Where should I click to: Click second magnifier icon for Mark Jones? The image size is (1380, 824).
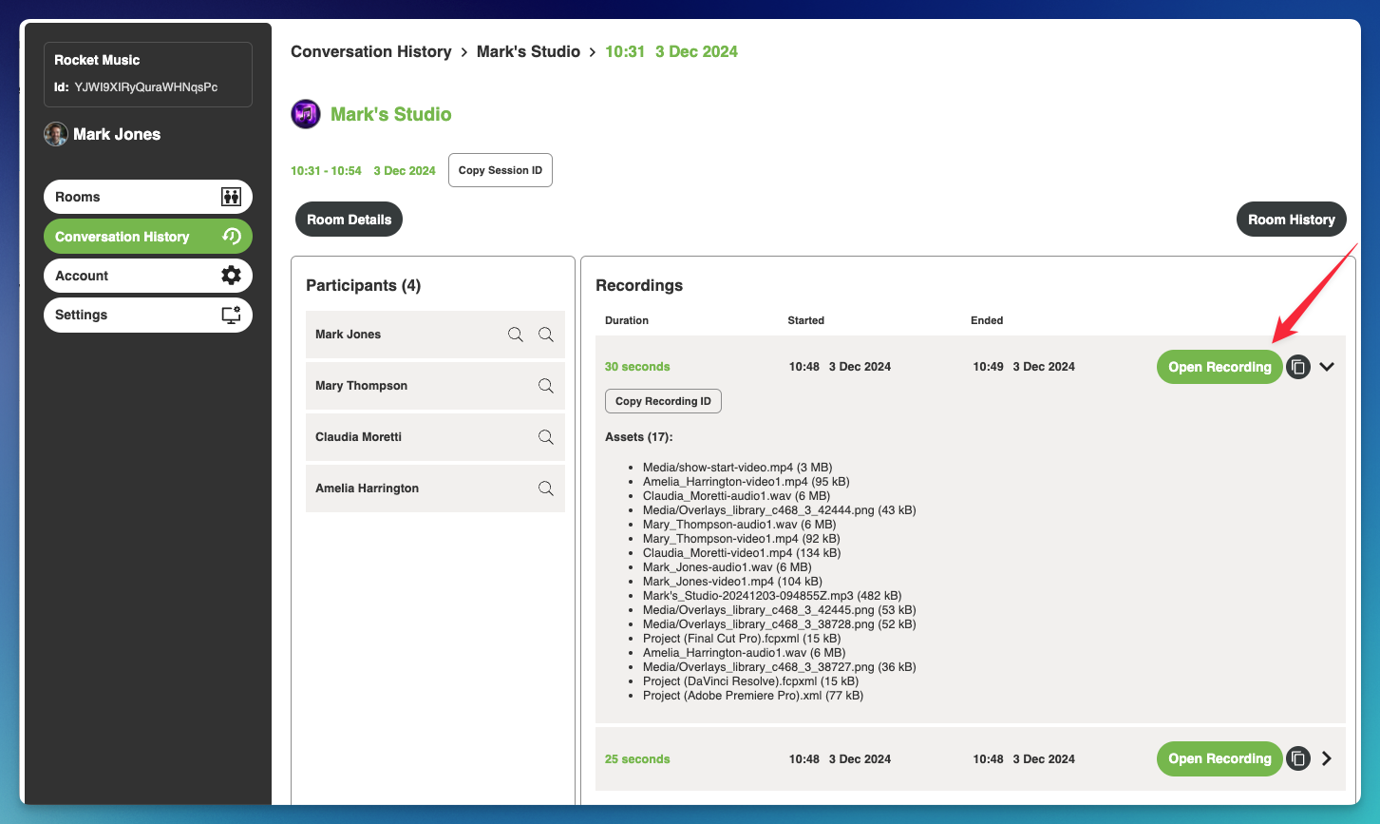click(546, 335)
